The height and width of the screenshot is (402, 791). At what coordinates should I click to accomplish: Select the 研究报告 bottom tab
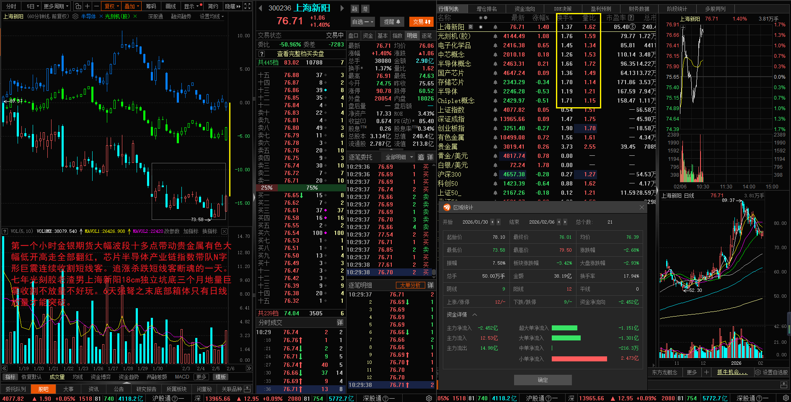(x=146, y=389)
